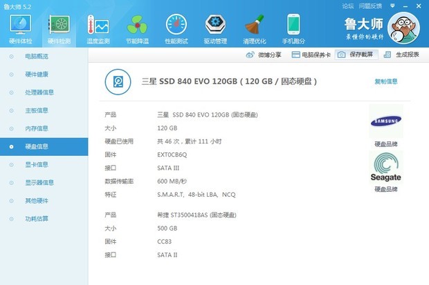Share via 微博分享 in the toolbar
This screenshot has width=429, height=285.
[x=264, y=55]
